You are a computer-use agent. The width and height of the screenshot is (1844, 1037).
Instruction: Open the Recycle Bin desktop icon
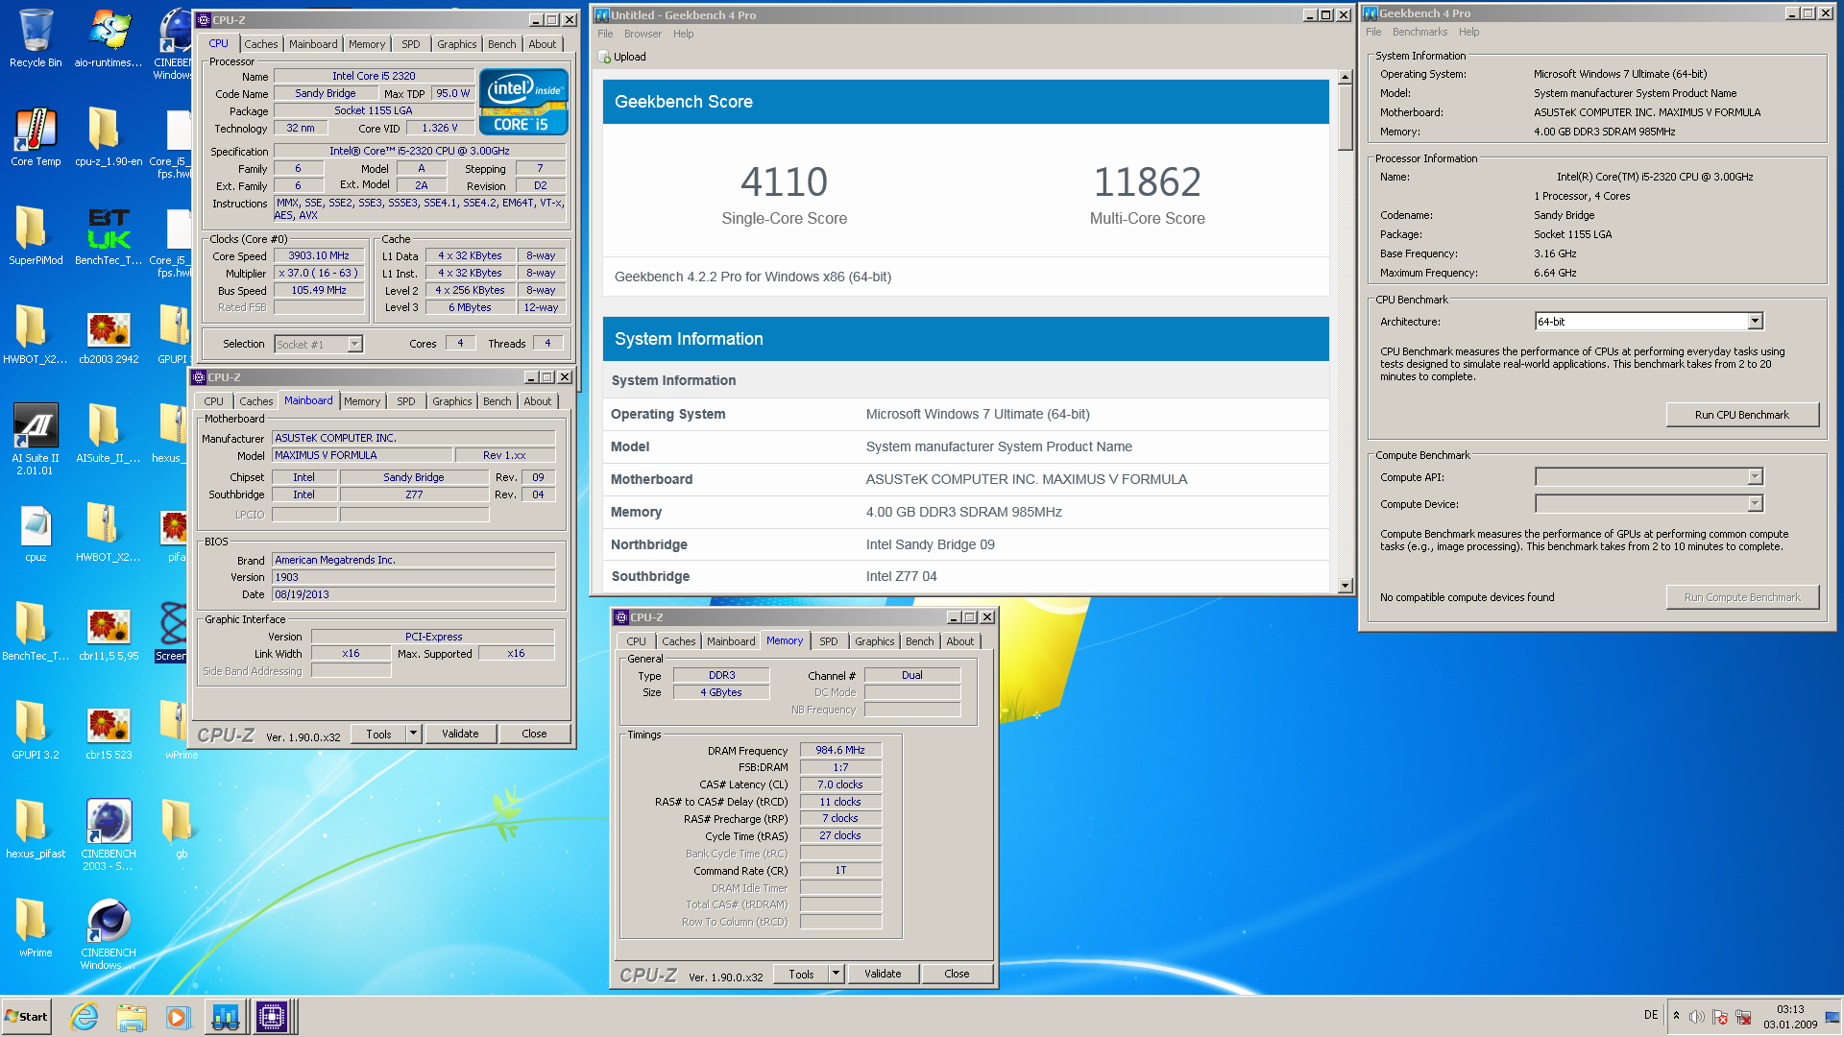click(x=36, y=38)
